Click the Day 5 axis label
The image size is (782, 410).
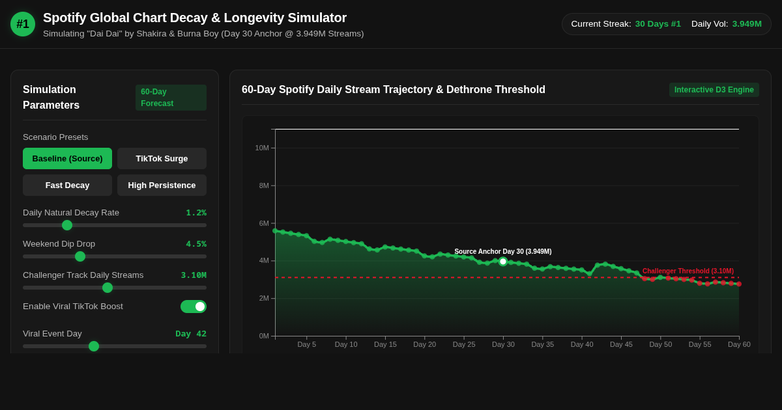307,344
